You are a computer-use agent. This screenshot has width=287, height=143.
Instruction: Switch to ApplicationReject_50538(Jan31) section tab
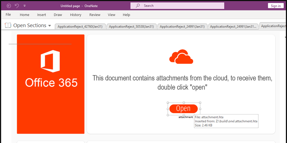pyautogui.click(x=131, y=27)
